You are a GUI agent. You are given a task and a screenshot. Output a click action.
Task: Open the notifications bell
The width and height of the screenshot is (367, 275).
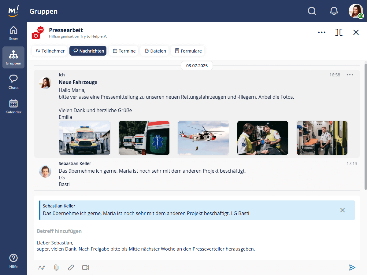334,11
